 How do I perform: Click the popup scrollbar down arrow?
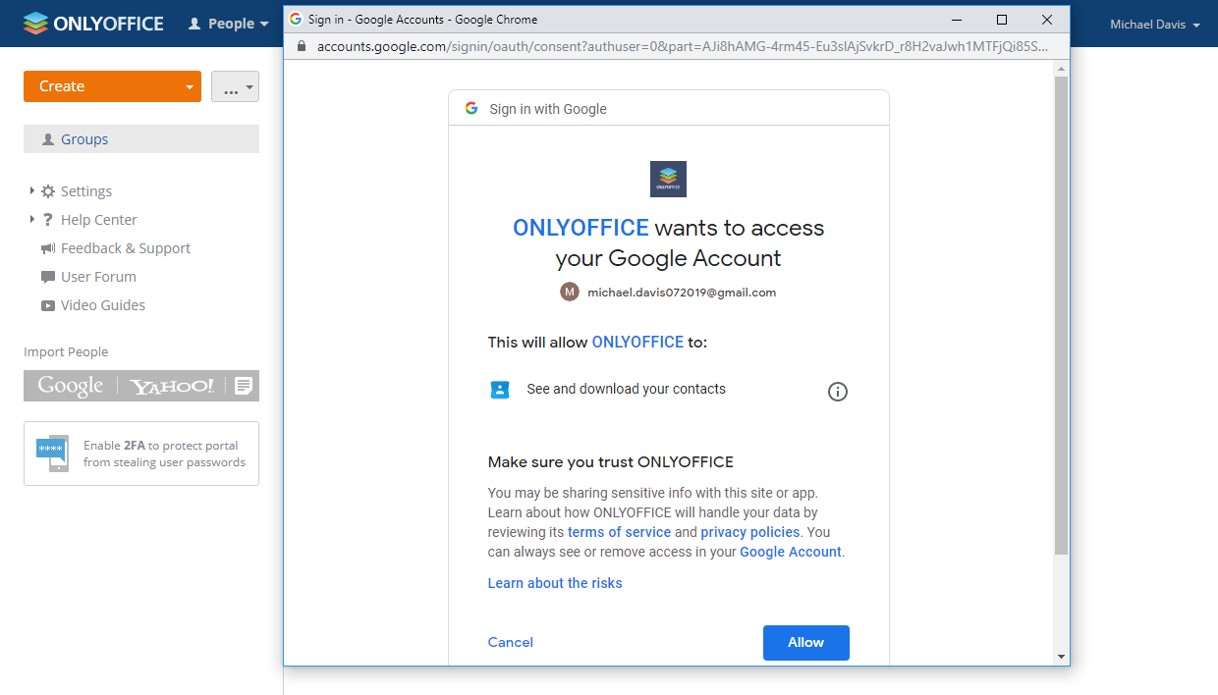[1061, 656]
